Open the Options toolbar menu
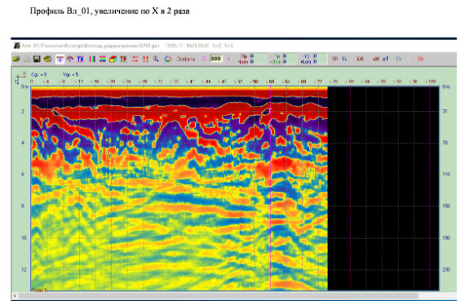This screenshot has height=301, width=465. click(186, 59)
